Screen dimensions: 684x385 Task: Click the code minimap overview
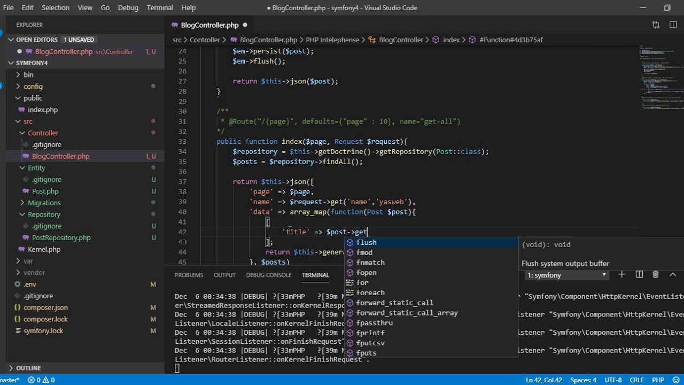pyautogui.click(x=660, y=78)
